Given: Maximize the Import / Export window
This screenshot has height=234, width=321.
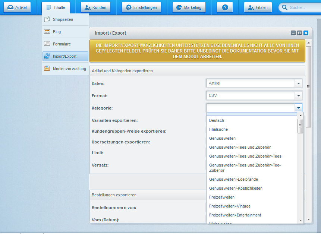Looking at the screenshot, I should (x=299, y=33).
